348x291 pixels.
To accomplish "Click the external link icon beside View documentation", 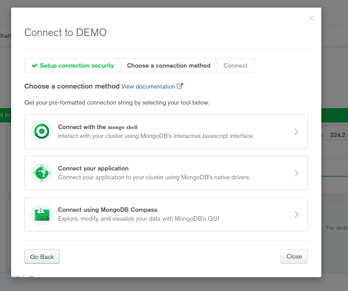I will pyautogui.click(x=180, y=86).
